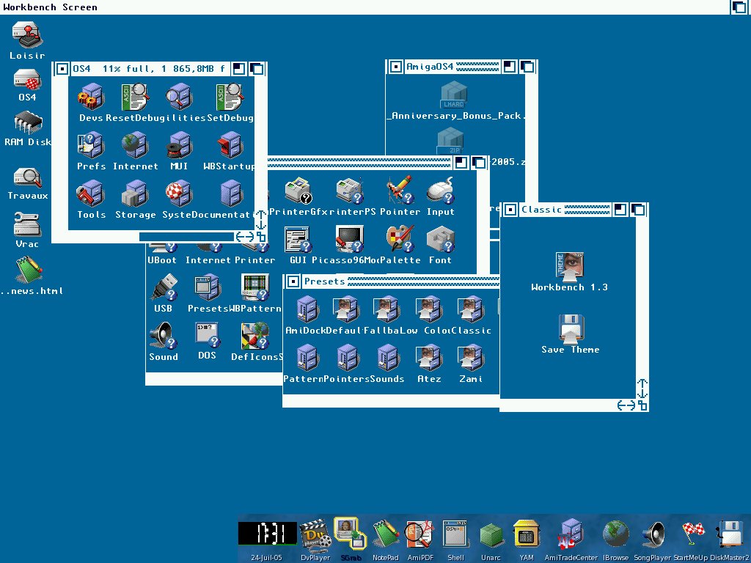Launch YAM mail from the dock

coord(526,534)
